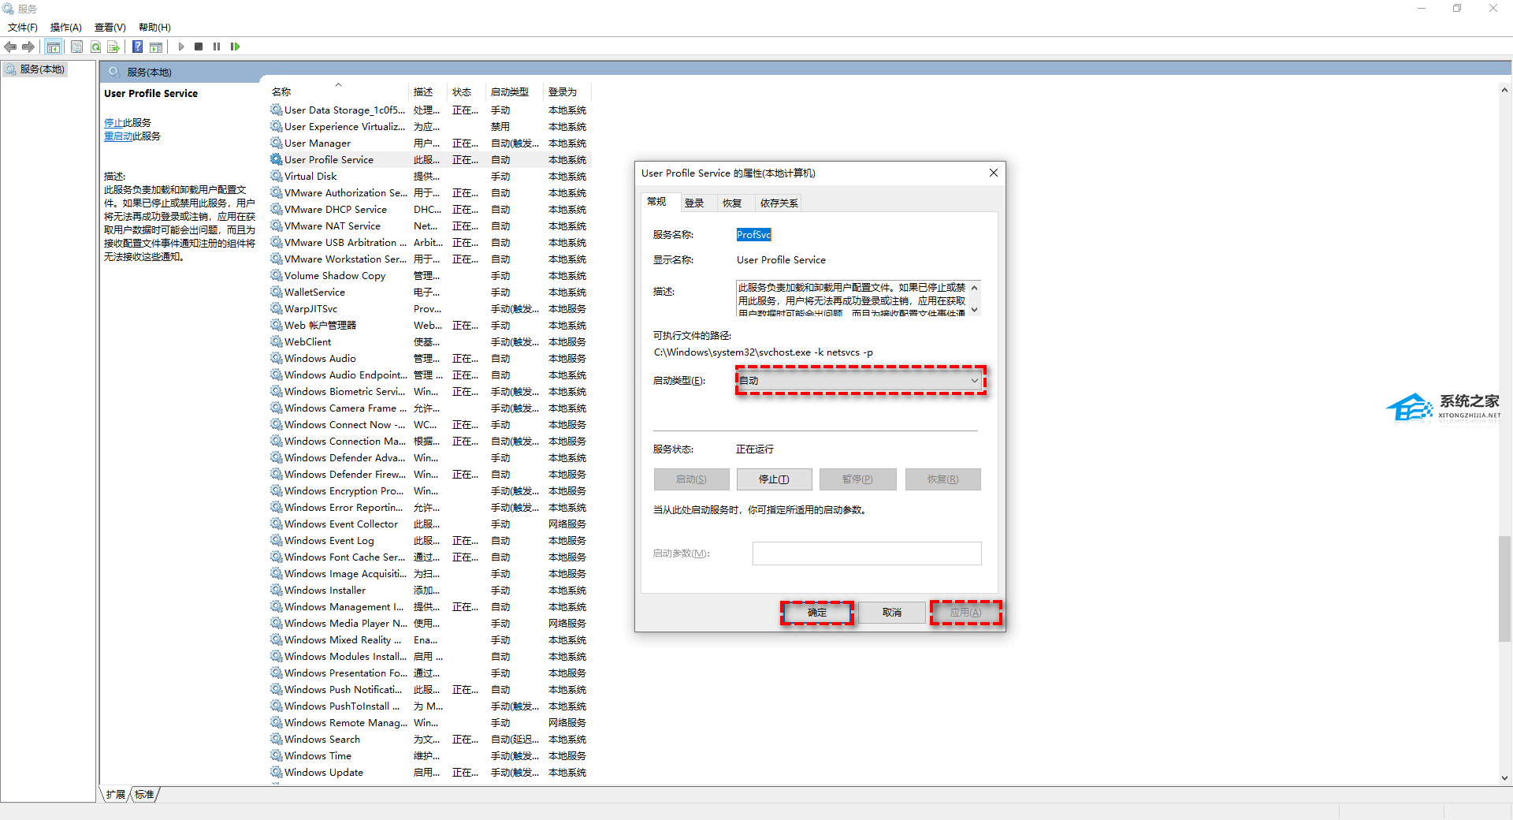Switch to the 登录 tab
The width and height of the screenshot is (1513, 820).
(693, 203)
